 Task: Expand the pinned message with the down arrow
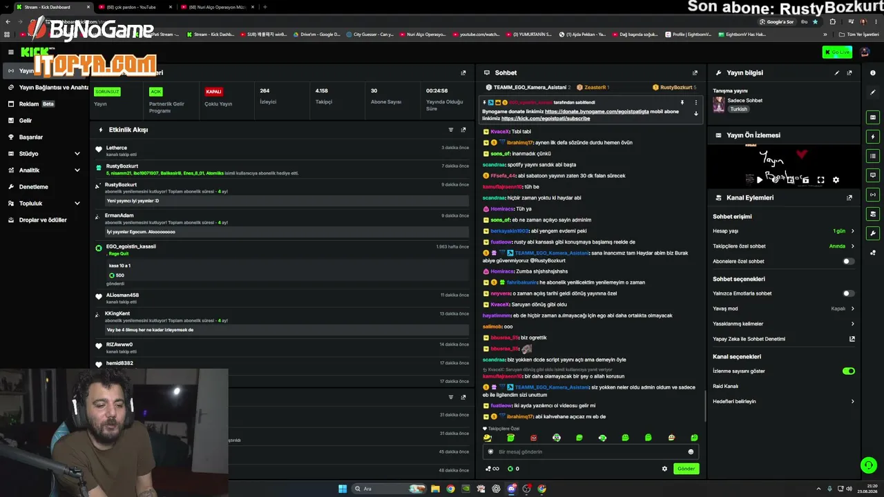695,114
